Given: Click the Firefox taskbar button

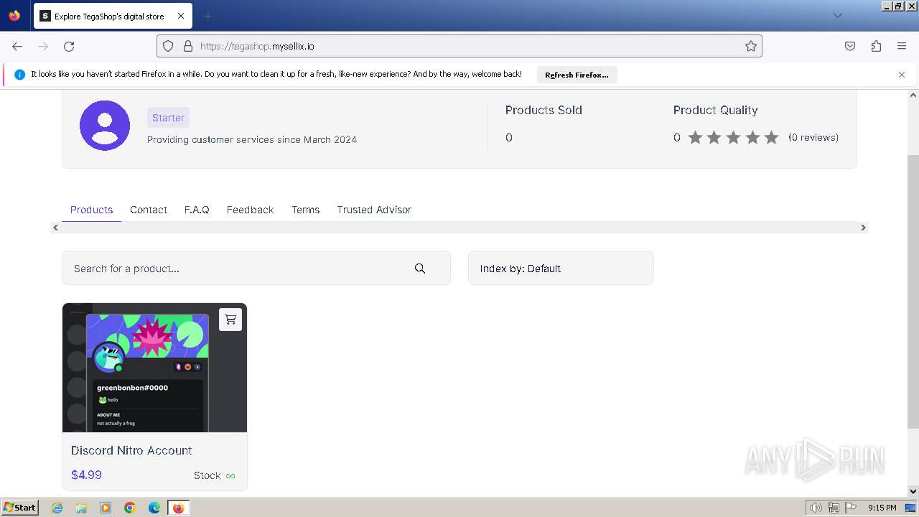Looking at the screenshot, I should coord(179,508).
